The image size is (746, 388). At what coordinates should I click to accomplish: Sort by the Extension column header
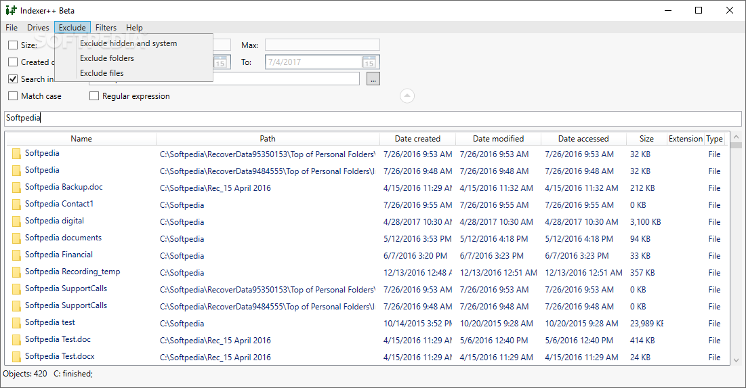pos(686,139)
